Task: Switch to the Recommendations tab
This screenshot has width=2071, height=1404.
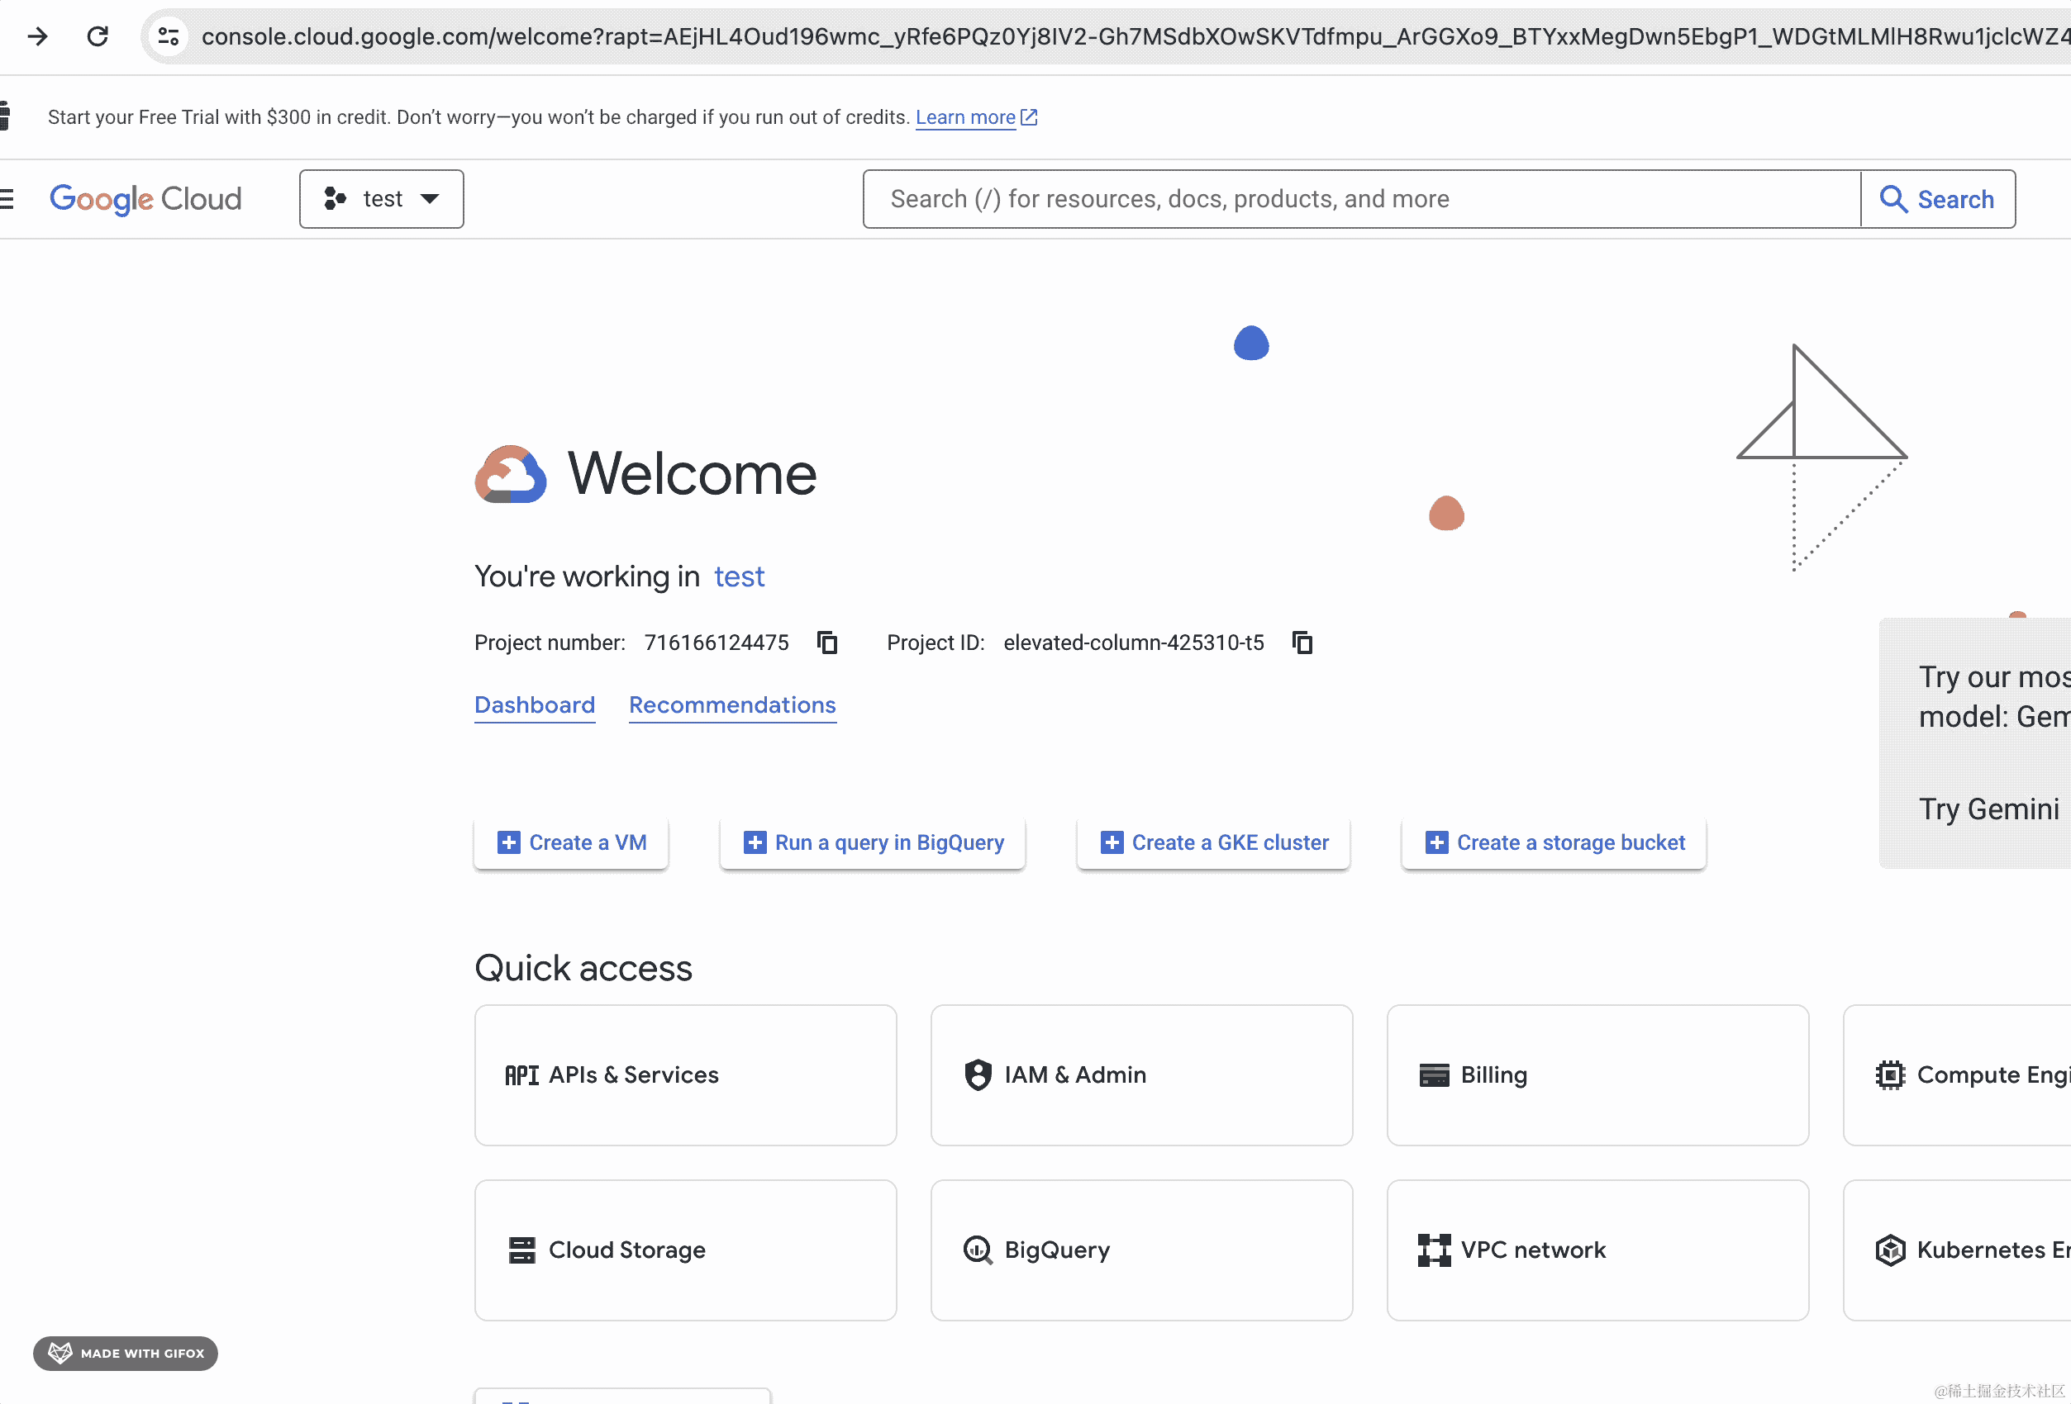Action: [x=732, y=705]
